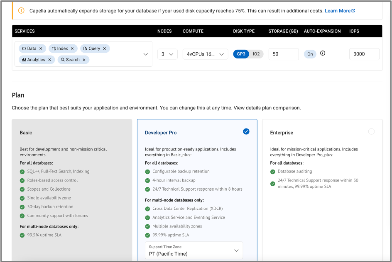Toggle Auto-Expansion On switch
The width and height of the screenshot is (392, 262).
click(x=310, y=54)
